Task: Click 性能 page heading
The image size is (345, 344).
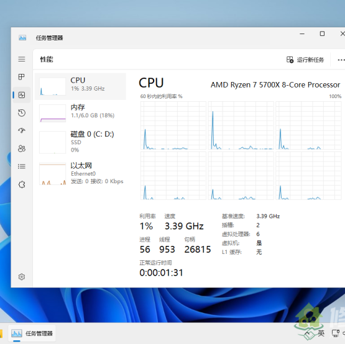Action: point(47,60)
